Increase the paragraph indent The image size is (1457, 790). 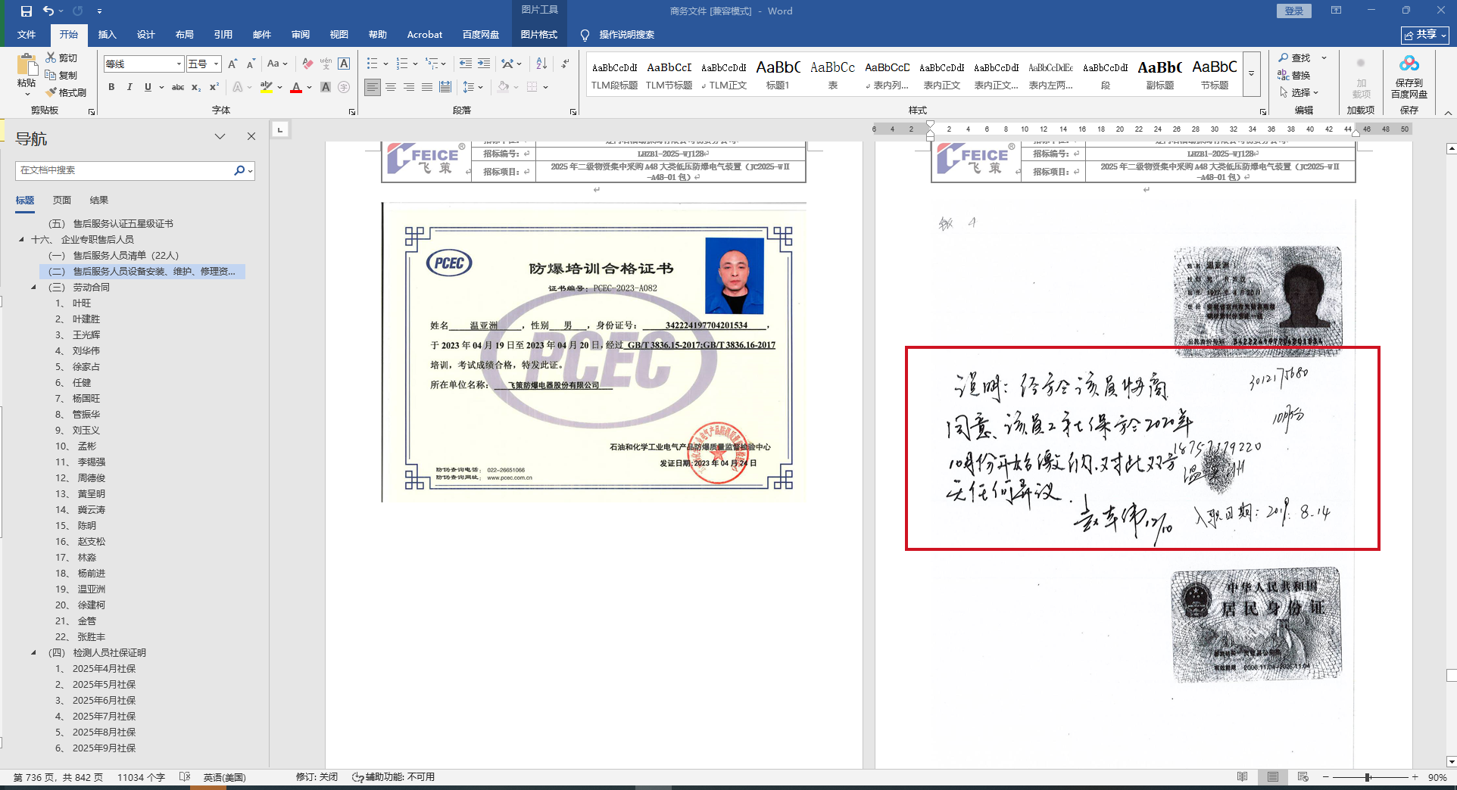tap(484, 64)
